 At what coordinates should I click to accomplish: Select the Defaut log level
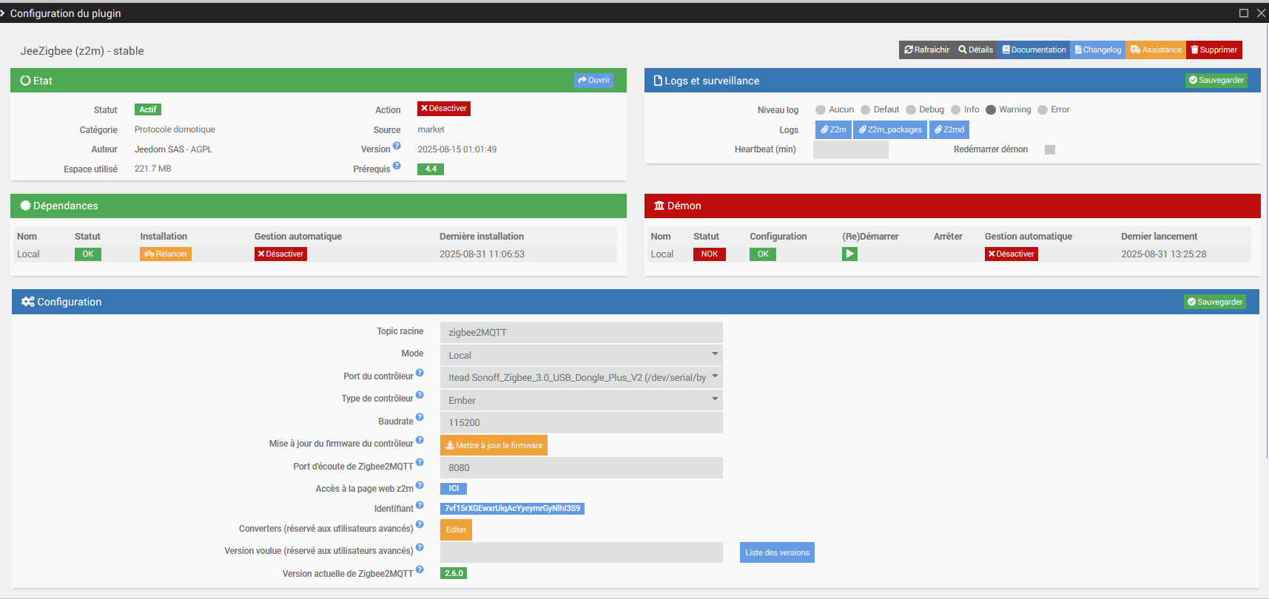click(x=865, y=110)
